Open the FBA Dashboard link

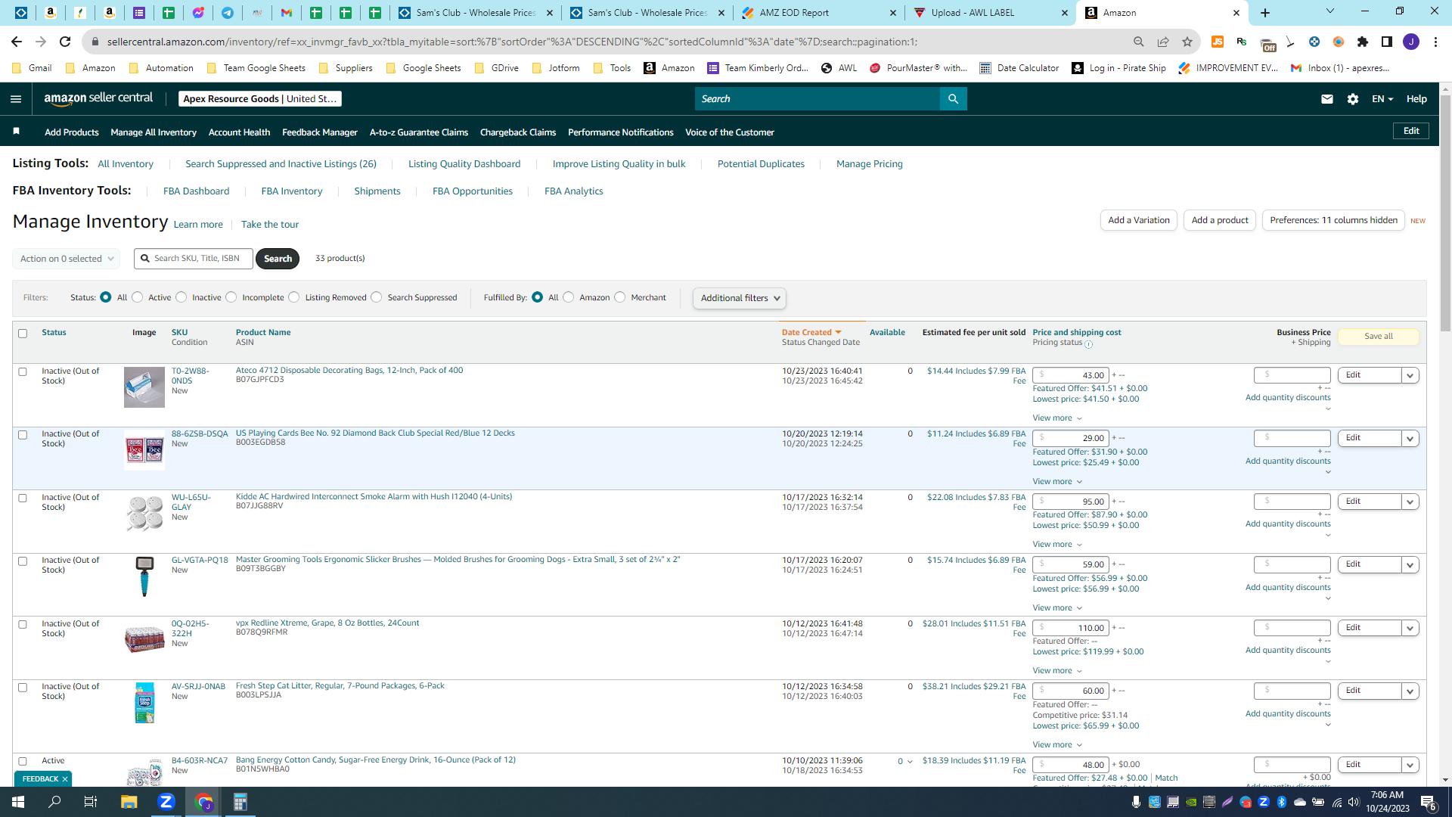point(196,191)
